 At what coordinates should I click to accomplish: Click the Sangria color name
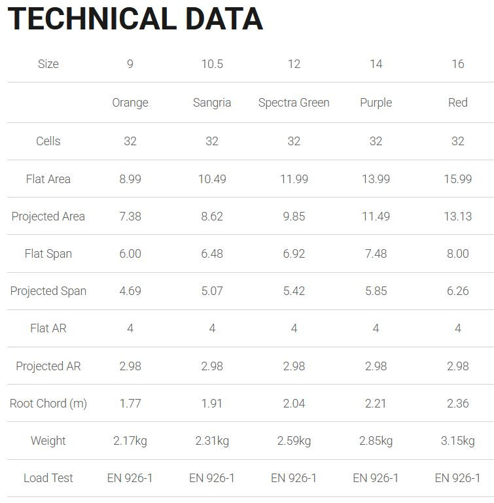pyautogui.click(x=212, y=103)
